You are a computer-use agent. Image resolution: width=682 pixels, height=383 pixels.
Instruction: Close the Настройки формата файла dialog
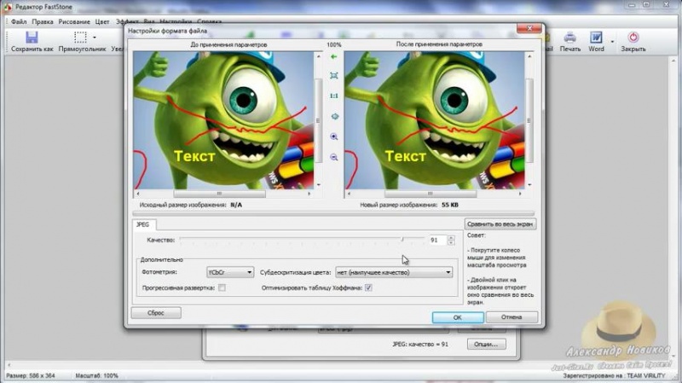[x=529, y=28]
